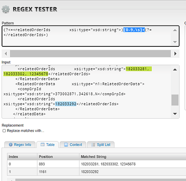Click inside the Pattern text field
Screen dimensions: 186x181
(x=87, y=36)
